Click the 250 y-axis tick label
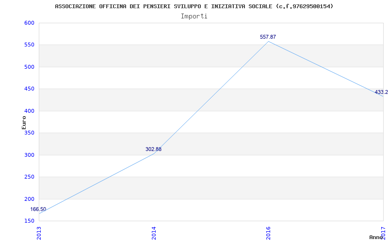Screen dimensions: 388x242 [29, 177]
